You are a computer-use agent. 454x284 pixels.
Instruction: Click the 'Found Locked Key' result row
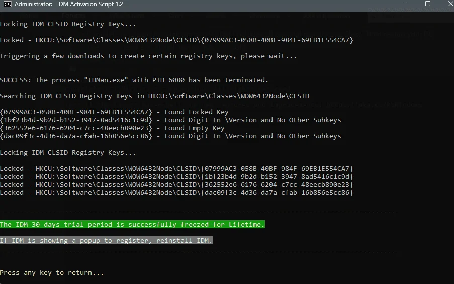114,112
